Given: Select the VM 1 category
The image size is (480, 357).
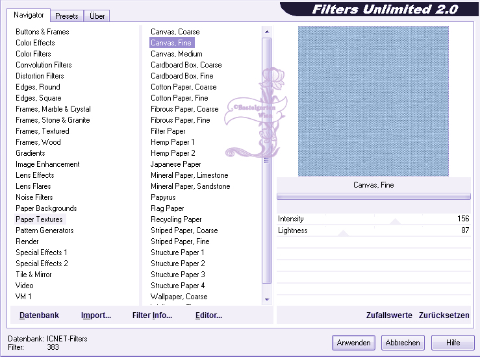Looking at the screenshot, I should click(x=23, y=297).
